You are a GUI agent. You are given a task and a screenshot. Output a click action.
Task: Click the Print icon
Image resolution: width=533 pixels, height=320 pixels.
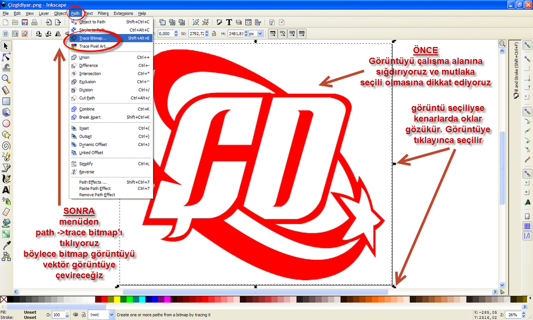point(34,22)
